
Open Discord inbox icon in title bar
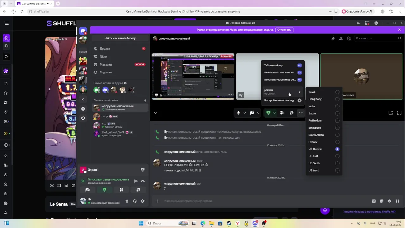tap(367, 23)
